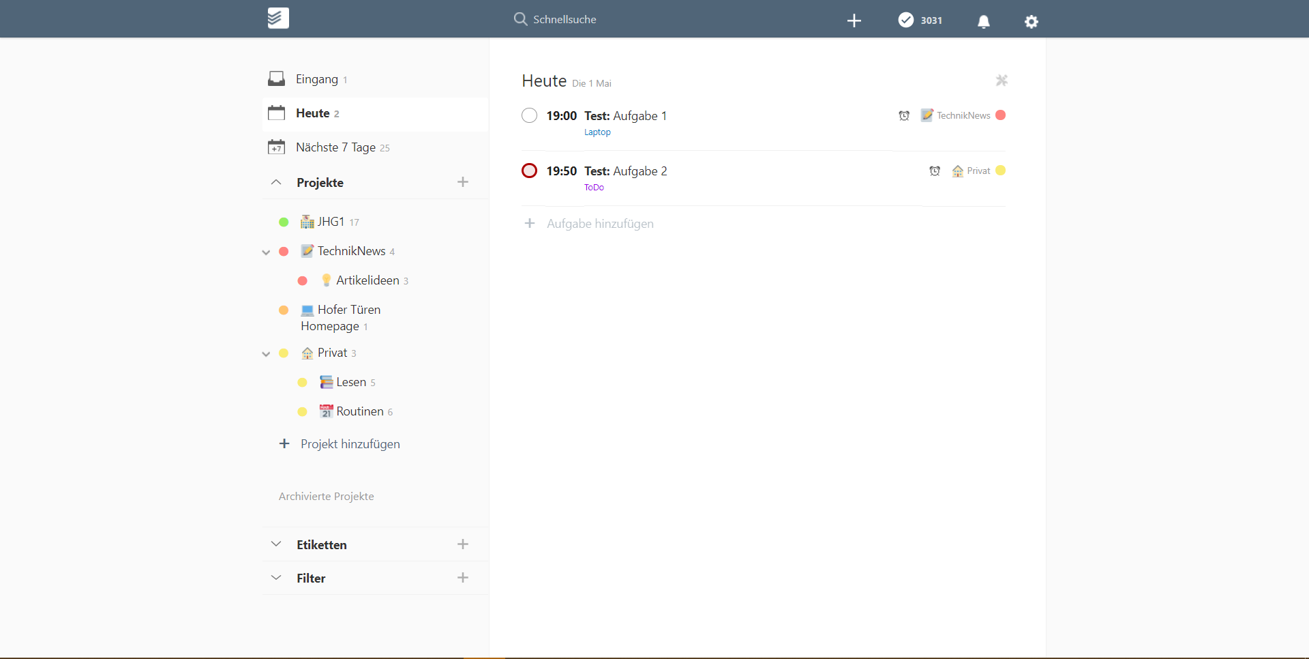Open the Privat project in sidebar
Viewport: 1309px width, 659px height.
point(332,353)
